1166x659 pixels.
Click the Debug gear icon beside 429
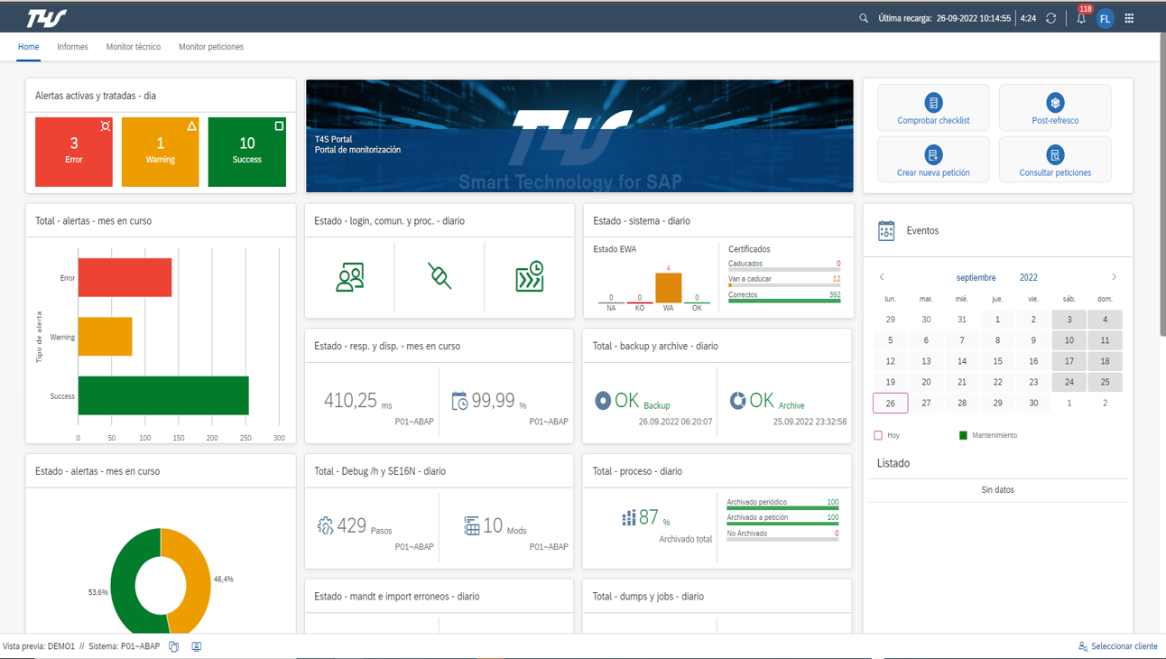tap(325, 525)
